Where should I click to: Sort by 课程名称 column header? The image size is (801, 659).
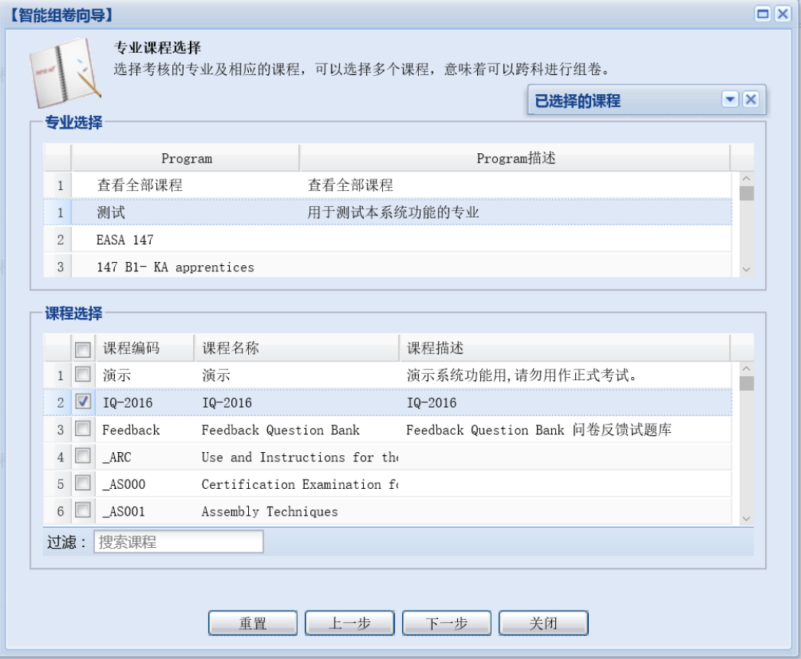(x=295, y=348)
